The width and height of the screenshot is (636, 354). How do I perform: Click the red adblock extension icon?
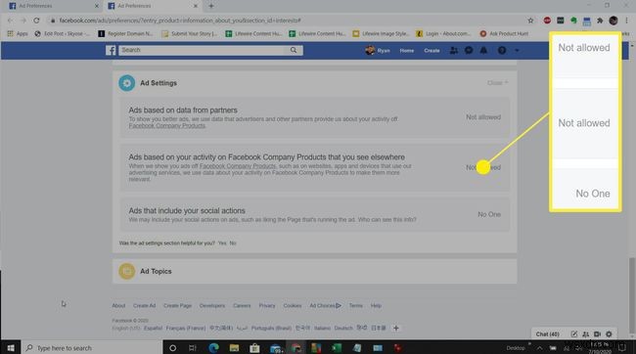pyautogui.click(x=547, y=21)
